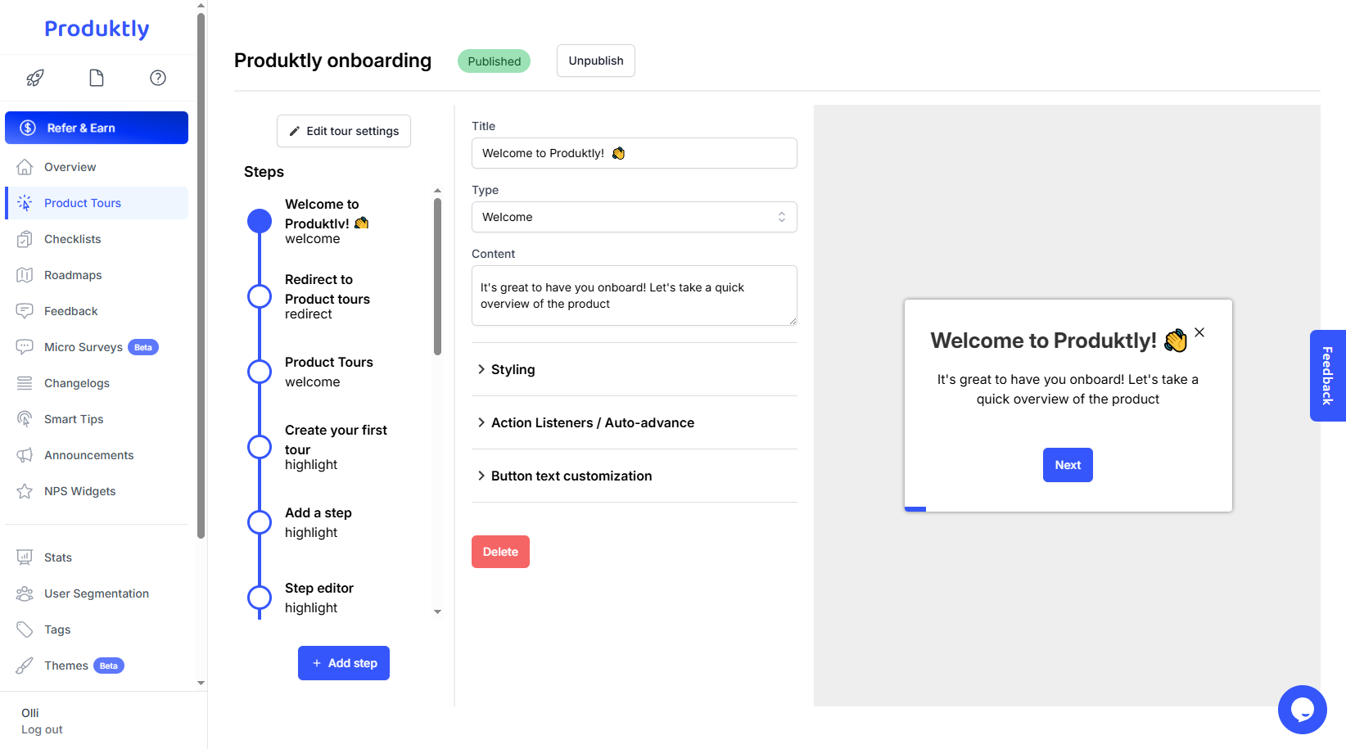
Task: Go to Roadmaps in the sidebar
Action: click(x=73, y=275)
